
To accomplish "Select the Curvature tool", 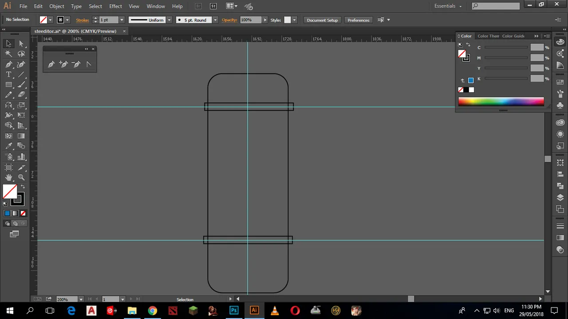I will pos(21,64).
